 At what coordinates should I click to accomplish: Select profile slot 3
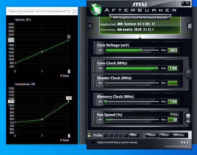point(116,135)
